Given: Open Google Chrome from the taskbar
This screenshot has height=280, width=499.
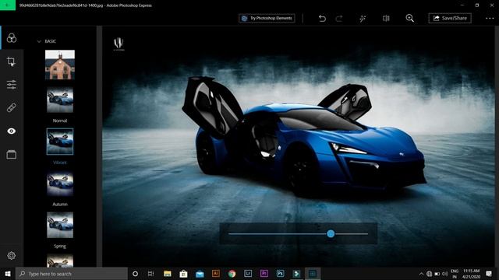Looking at the screenshot, I should point(232,274).
